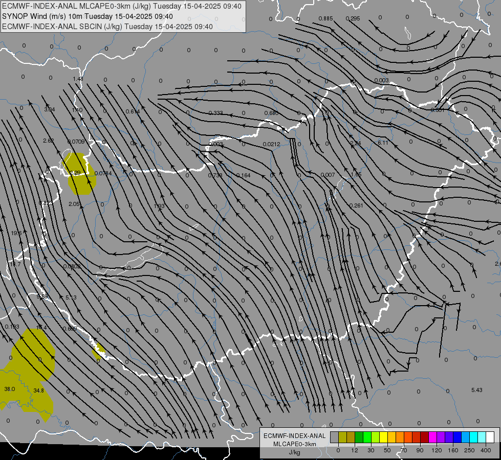This screenshot has height=460, width=501.
Task: Click the legend tick label 90
Action: point(420,450)
